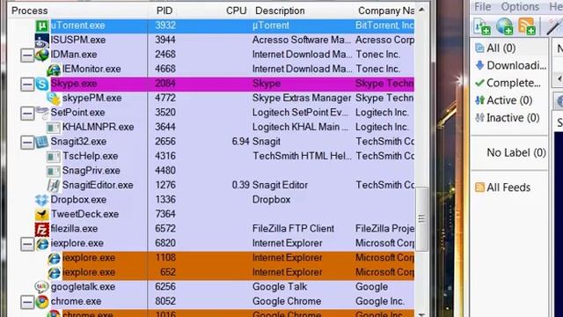Collapse the Skype.exe process tree
Screen dimensions: 563x317
[x=27, y=85]
